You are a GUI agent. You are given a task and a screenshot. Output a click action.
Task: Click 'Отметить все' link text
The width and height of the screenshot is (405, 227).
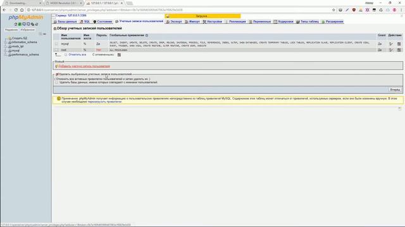pyautogui.click(x=77, y=55)
